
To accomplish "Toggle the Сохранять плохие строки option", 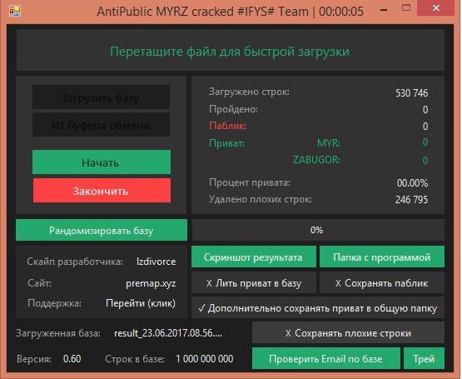I will (348, 333).
